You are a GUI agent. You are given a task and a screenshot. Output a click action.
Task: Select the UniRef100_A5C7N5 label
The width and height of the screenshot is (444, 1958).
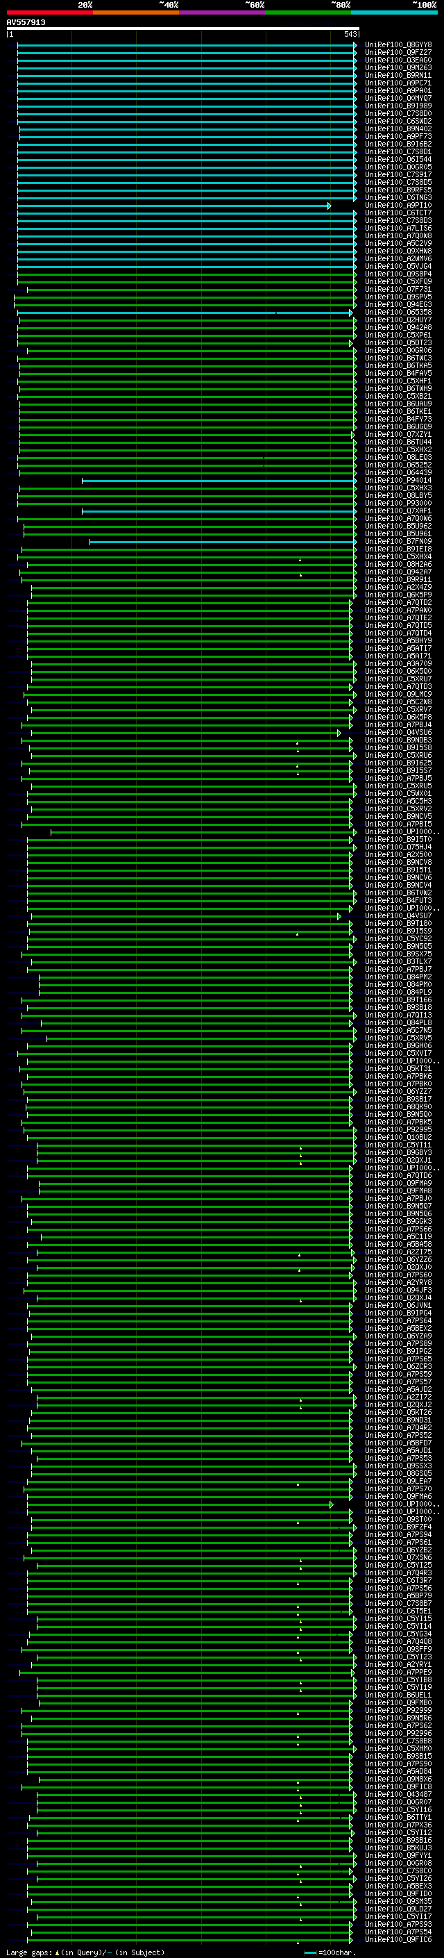tap(398, 1031)
